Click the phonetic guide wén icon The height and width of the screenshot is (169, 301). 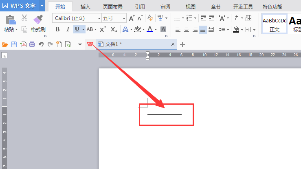pos(160,18)
